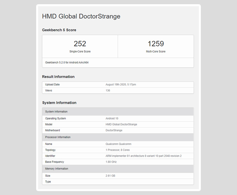
Task: Select the single-core score value 252
Action: pos(80,44)
